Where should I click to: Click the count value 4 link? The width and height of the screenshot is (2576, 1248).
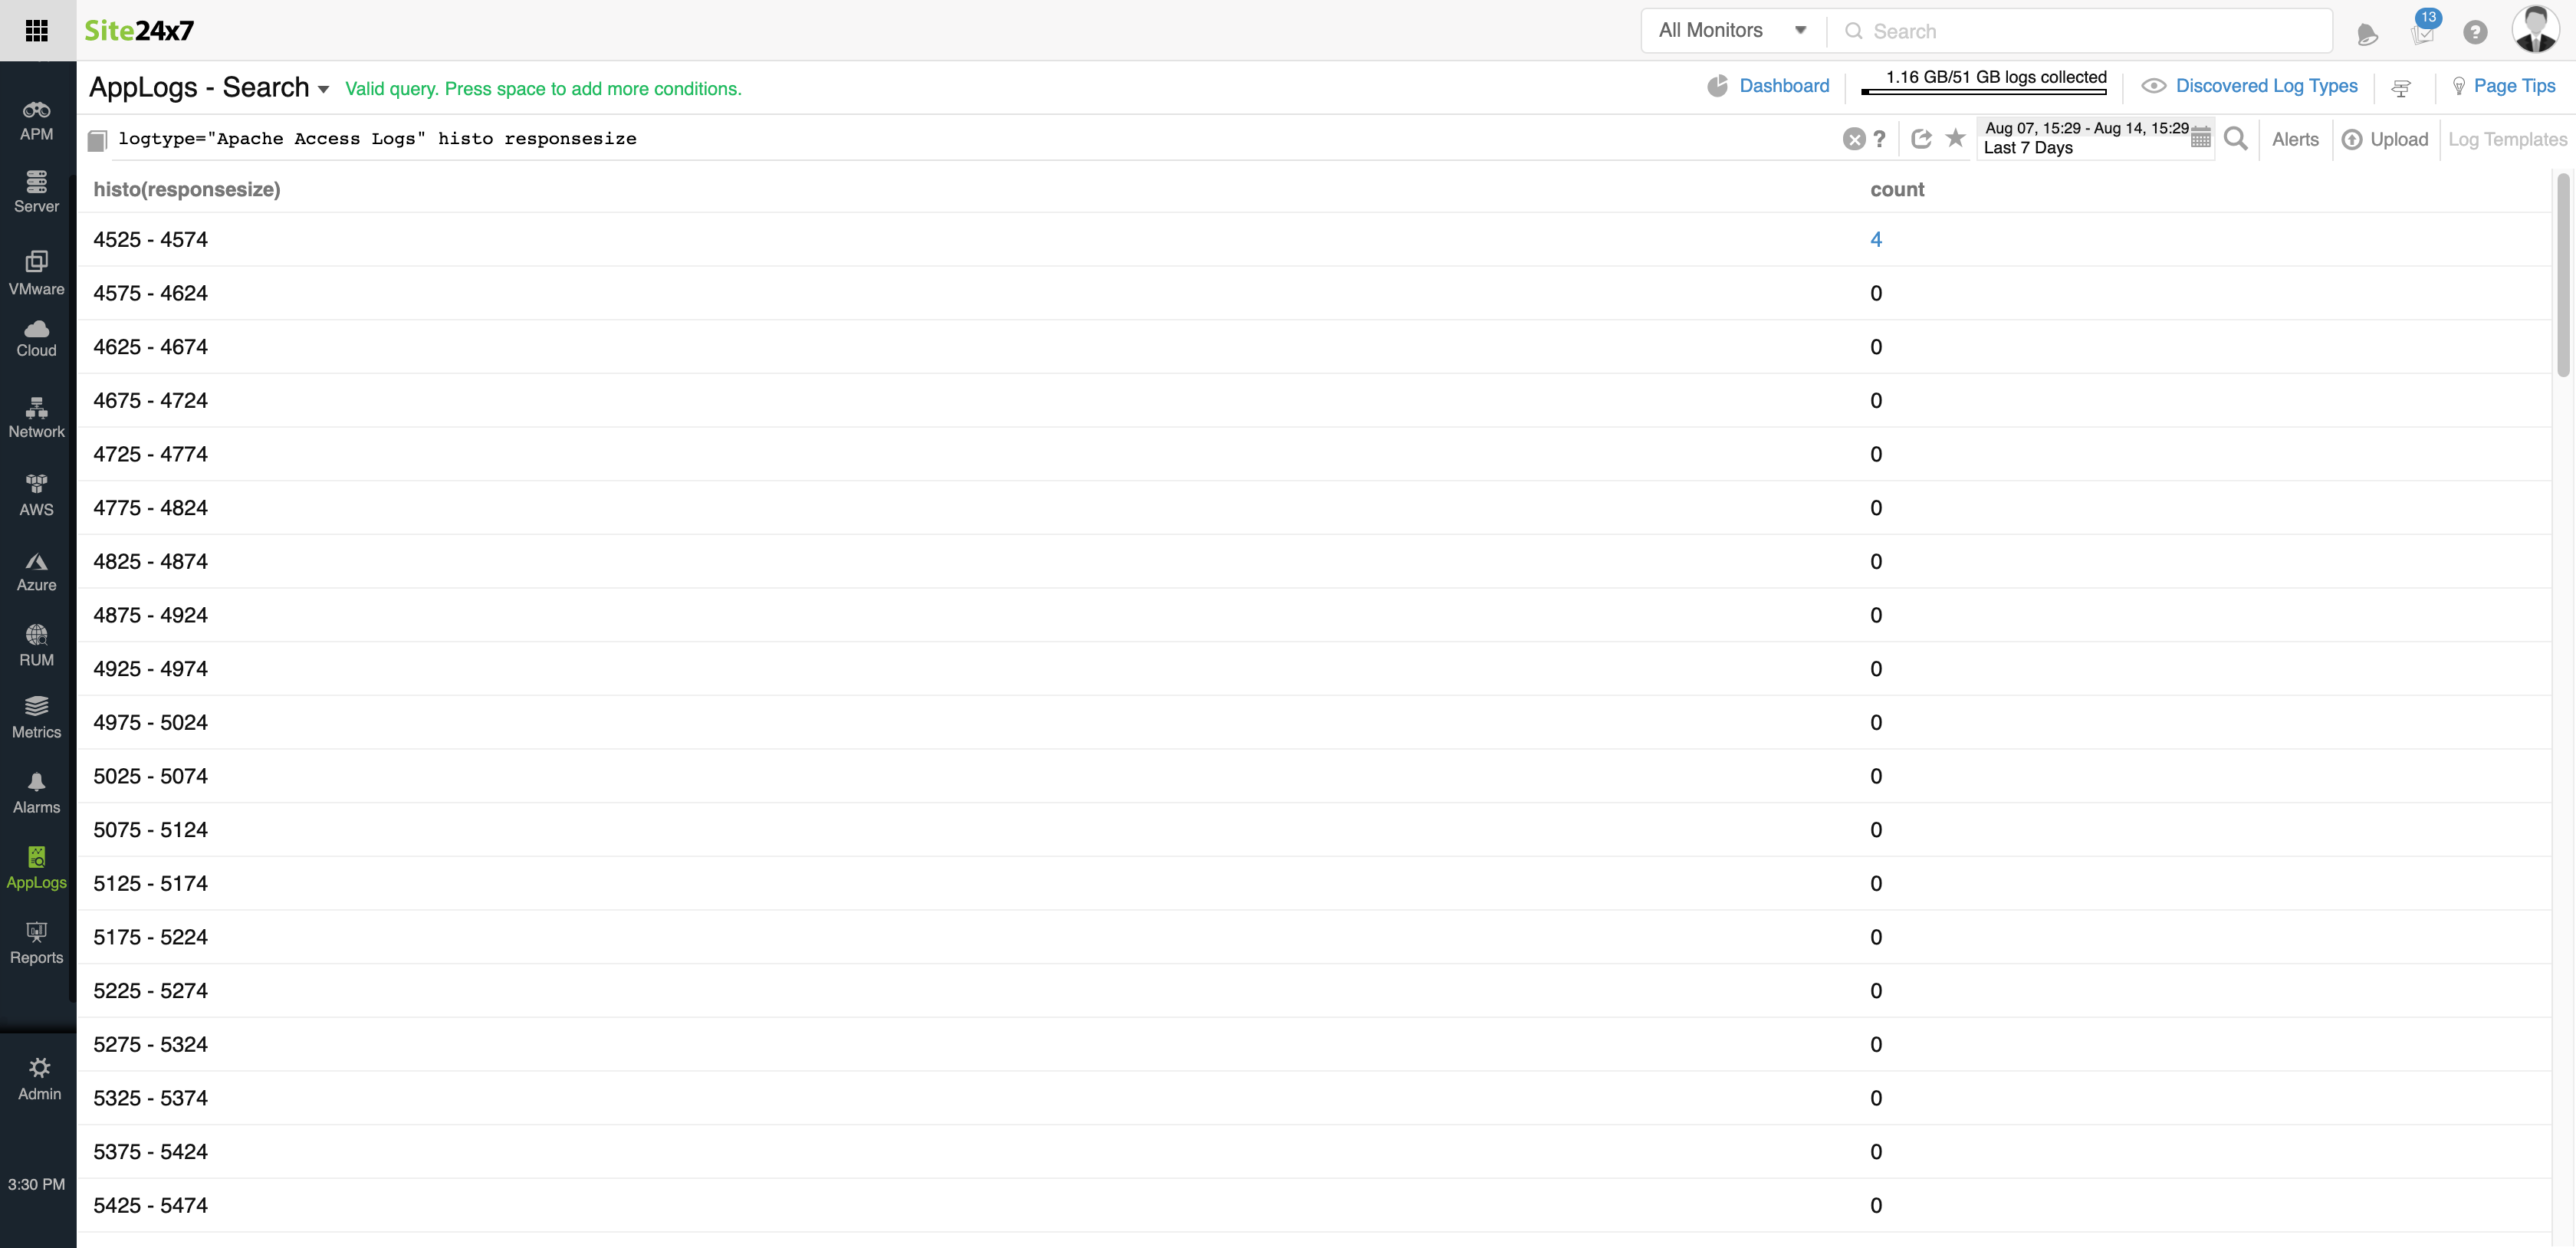coord(1876,239)
